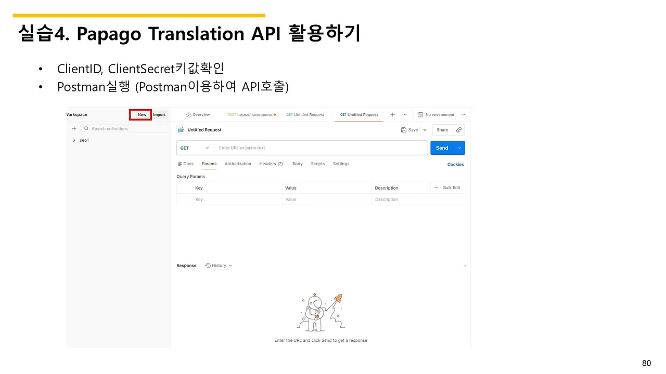Expand the seo1 collection chevron
The width and height of the screenshot is (666, 374).
click(74, 140)
